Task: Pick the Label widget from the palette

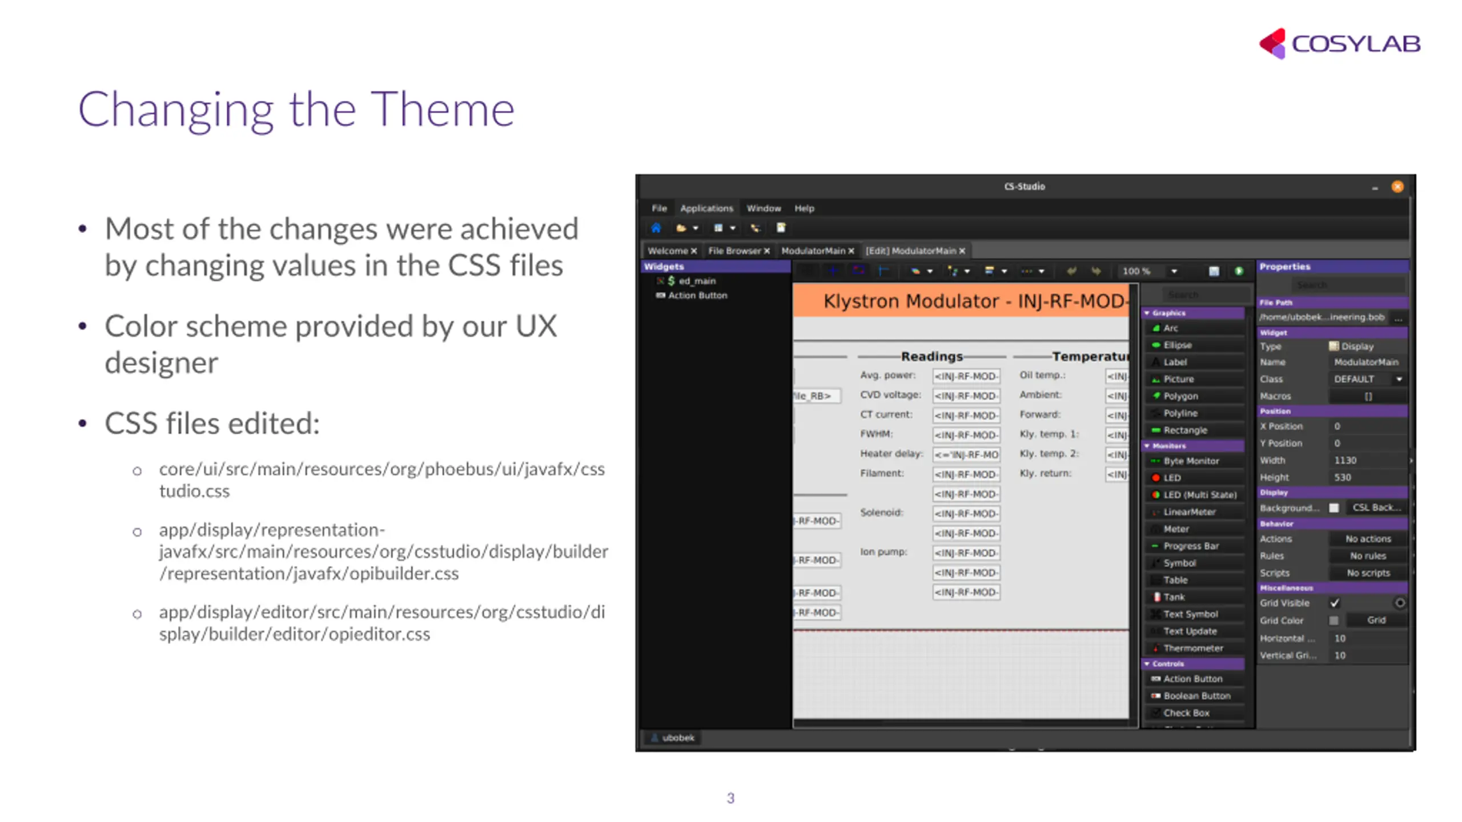Action: [1194, 362]
